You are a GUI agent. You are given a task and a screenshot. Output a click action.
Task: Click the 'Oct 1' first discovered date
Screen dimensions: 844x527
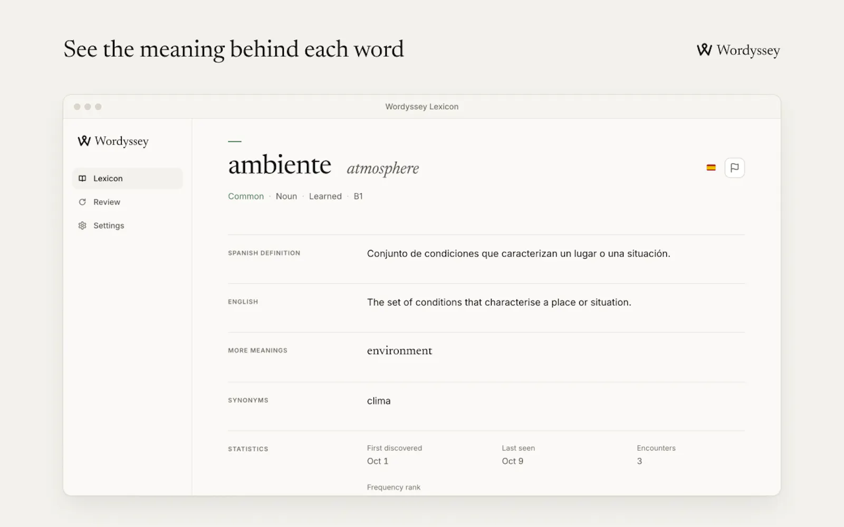point(378,461)
